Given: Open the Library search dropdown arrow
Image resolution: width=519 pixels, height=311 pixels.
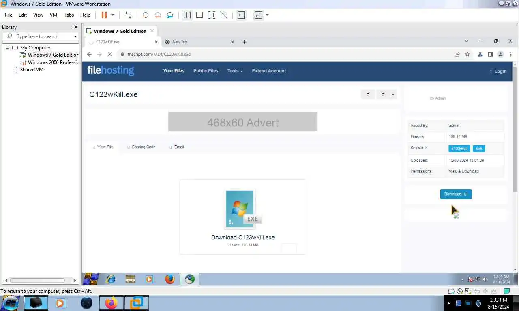Looking at the screenshot, I should click(75, 36).
